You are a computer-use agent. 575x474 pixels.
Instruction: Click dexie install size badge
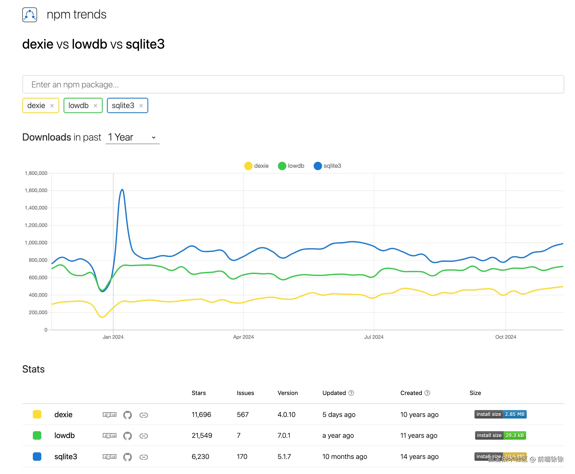coord(500,414)
